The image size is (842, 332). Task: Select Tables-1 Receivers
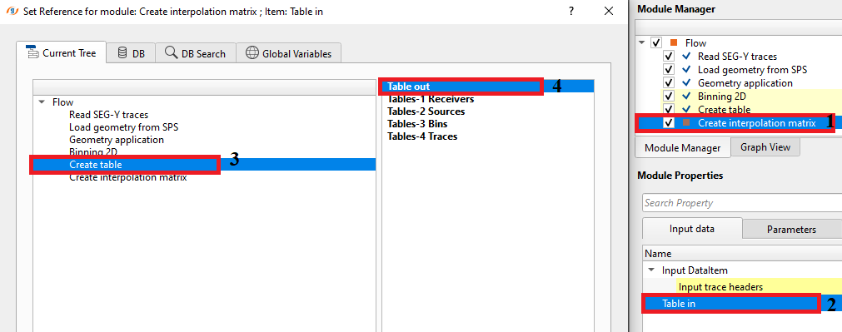[431, 99]
